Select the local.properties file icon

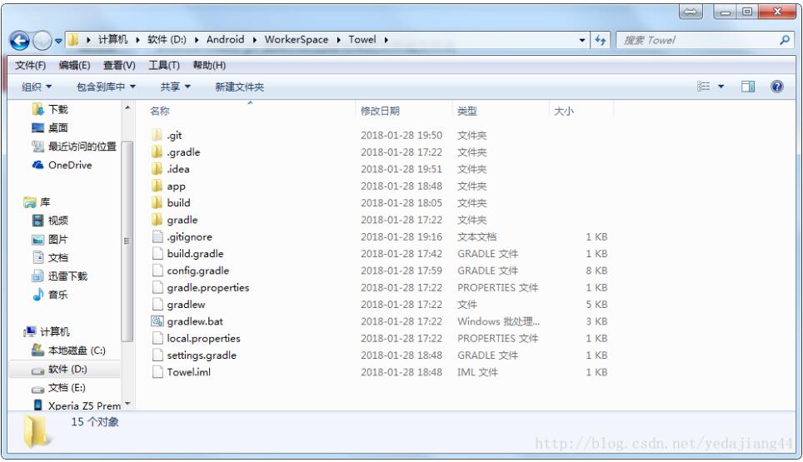tap(157, 338)
